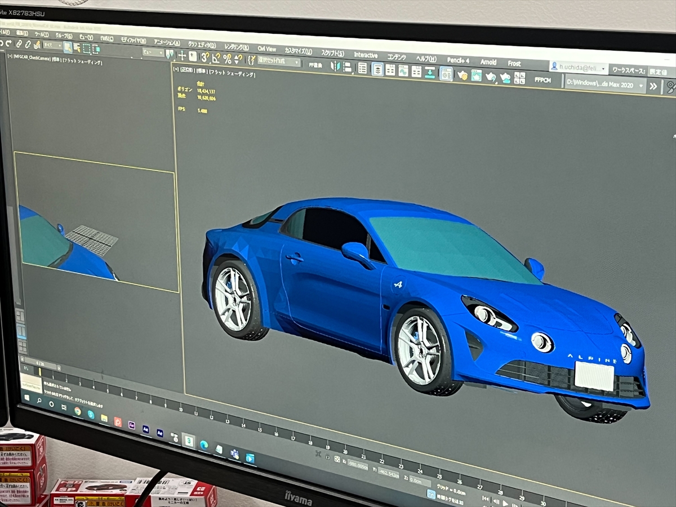The height and width of the screenshot is (507, 676).
Task: Toggle the Layer Explorer icon
Action: click(x=377, y=69)
